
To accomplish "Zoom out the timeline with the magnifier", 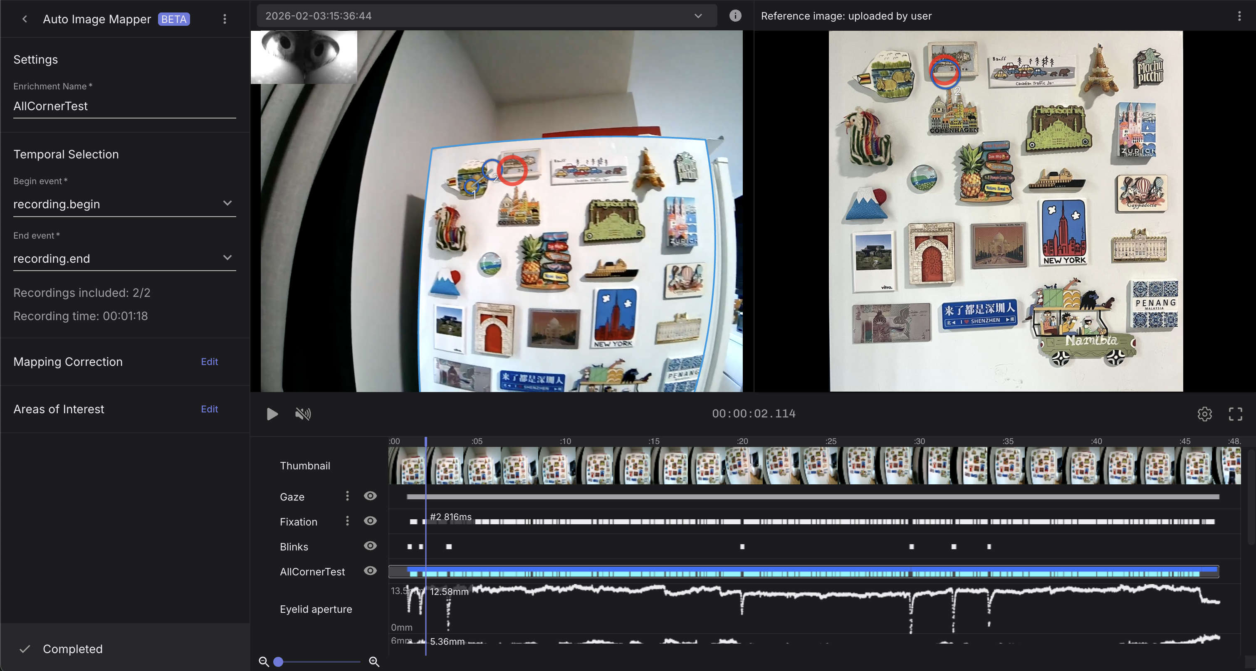I will (x=264, y=661).
